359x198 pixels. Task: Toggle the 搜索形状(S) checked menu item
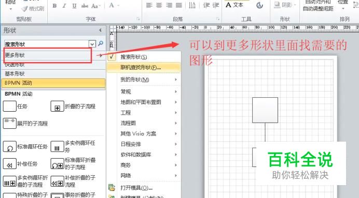pyautogui.click(x=144, y=57)
